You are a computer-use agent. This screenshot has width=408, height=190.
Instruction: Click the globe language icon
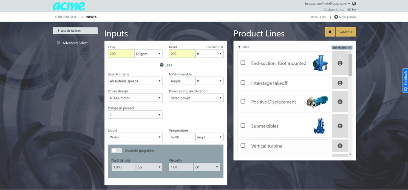(354, 4)
